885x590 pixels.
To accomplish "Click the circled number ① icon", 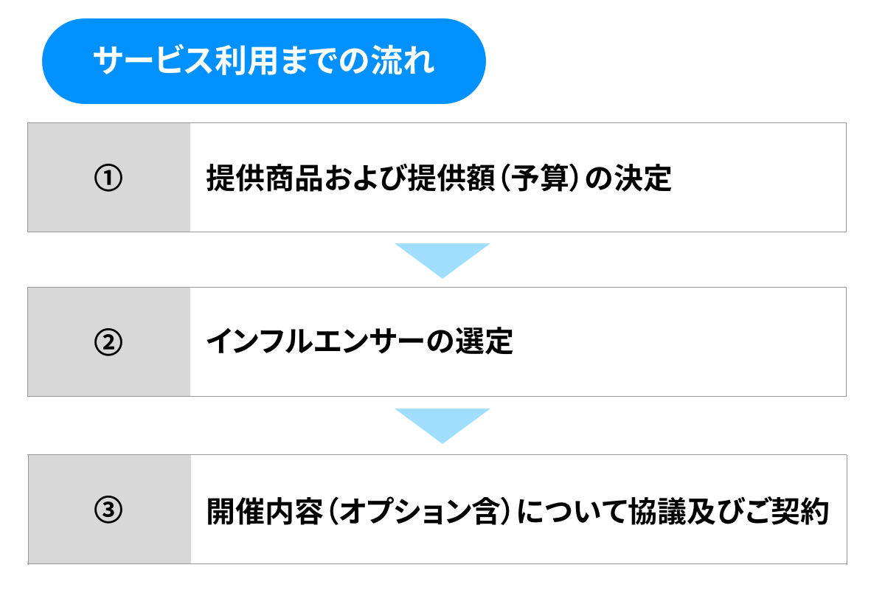I will point(108,178).
